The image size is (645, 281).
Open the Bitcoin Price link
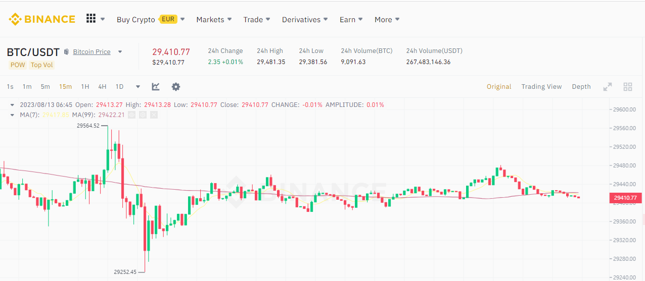point(92,52)
